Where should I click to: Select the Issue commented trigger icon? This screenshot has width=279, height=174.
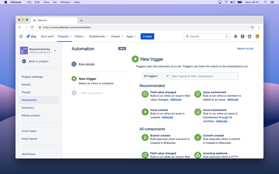coord(198,94)
